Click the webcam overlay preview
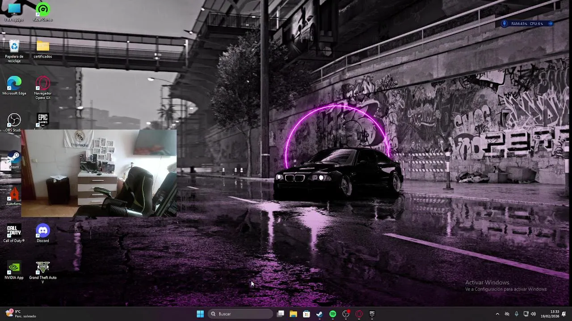This screenshot has width=572, height=321. point(99,173)
